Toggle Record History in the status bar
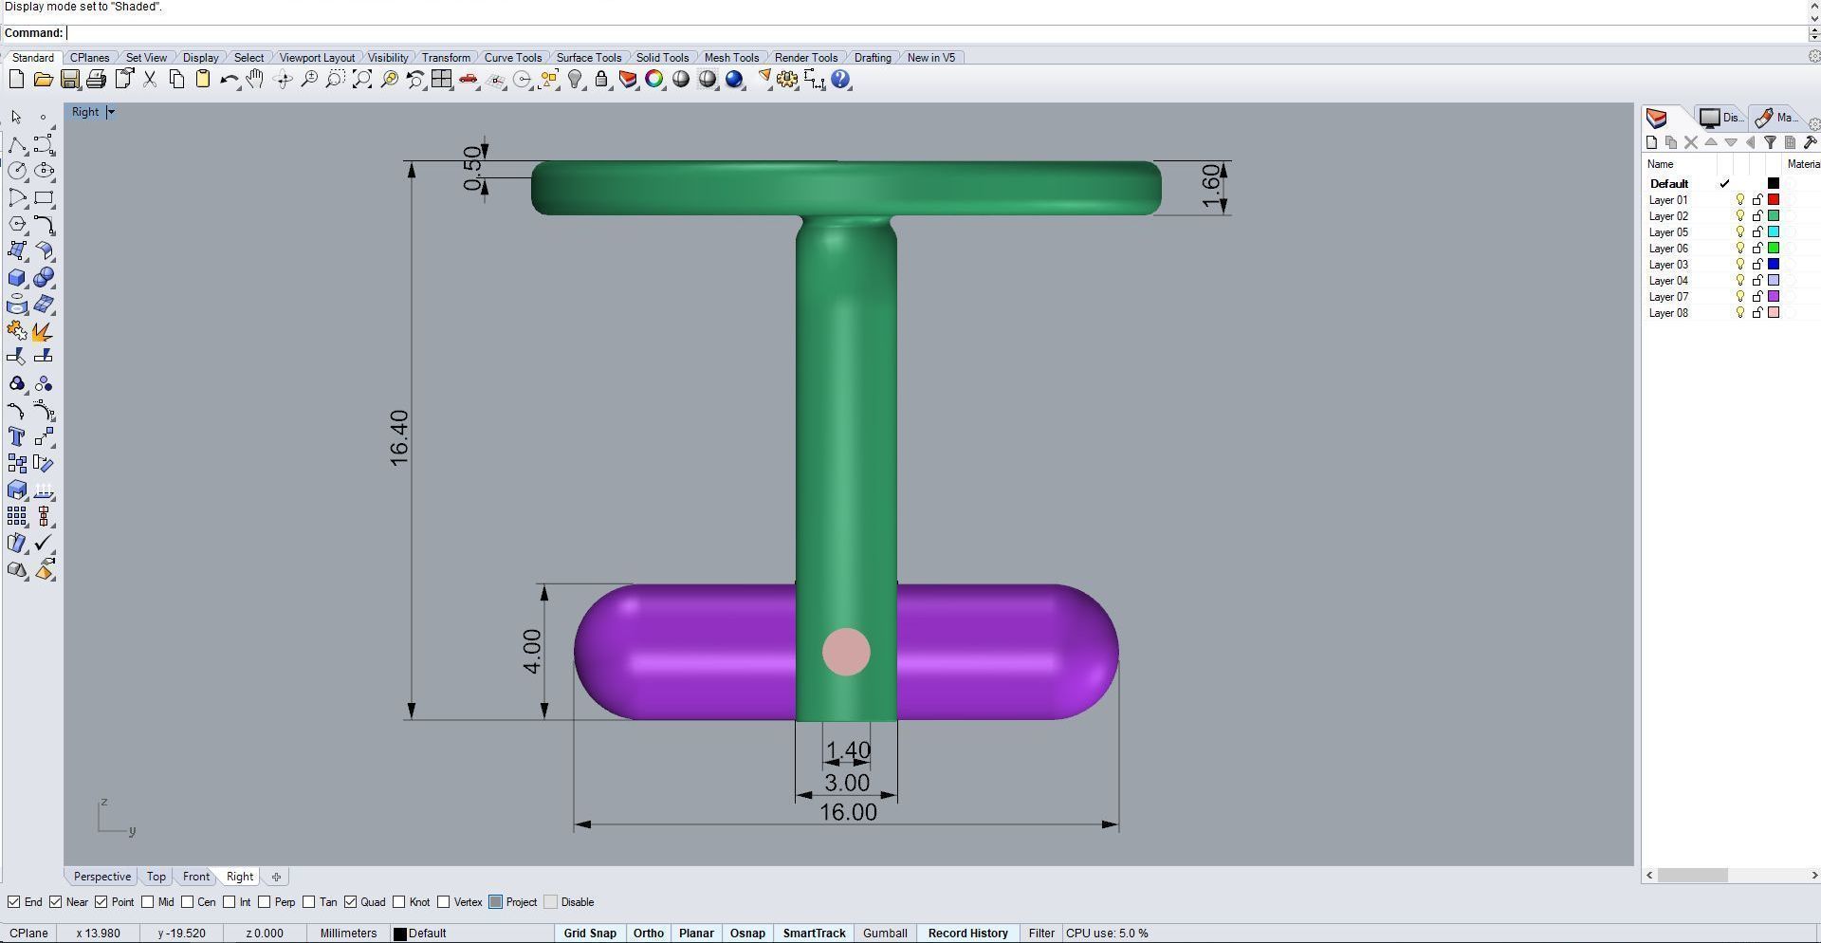1821x943 pixels. (968, 934)
